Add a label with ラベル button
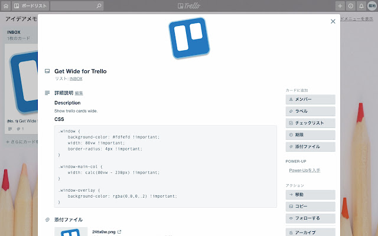 point(311,111)
